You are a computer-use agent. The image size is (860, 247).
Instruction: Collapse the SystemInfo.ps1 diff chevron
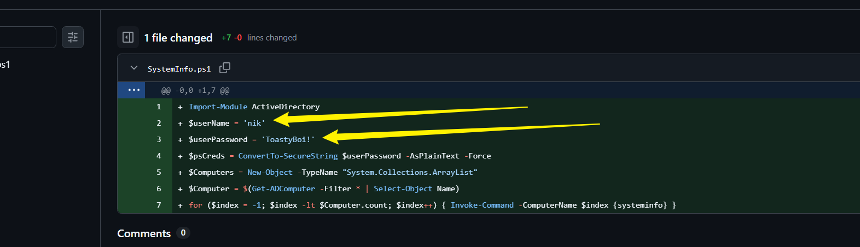(134, 68)
